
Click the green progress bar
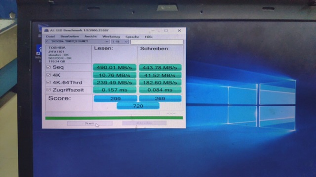[x=114, y=118]
